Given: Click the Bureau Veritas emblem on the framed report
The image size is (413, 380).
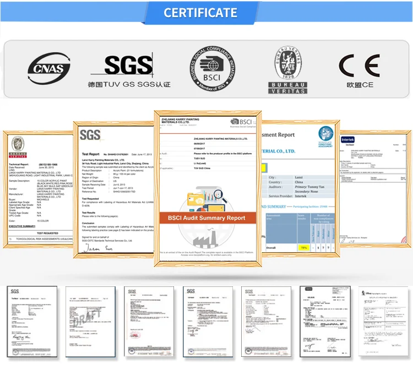Looking at the screenshot, I should click(18, 147).
